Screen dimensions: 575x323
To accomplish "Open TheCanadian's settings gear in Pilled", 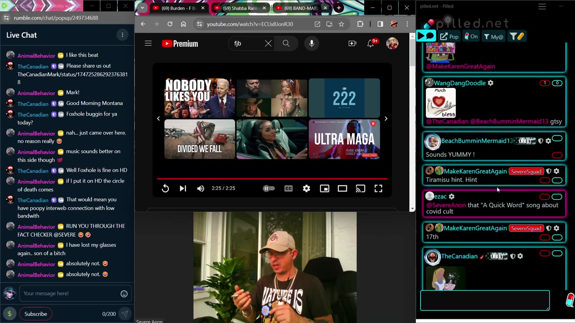I will 520,256.
